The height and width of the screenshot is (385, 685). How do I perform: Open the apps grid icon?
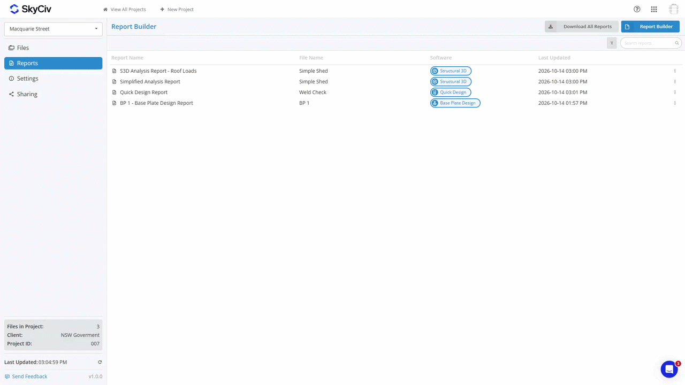[654, 9]
